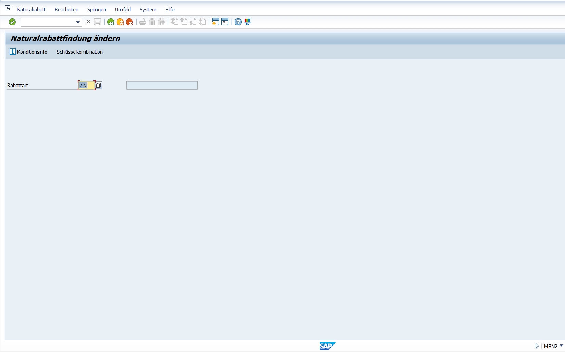Jump to the First Page icon
Viewport: 565px width, 352px height.
[175, 22]
